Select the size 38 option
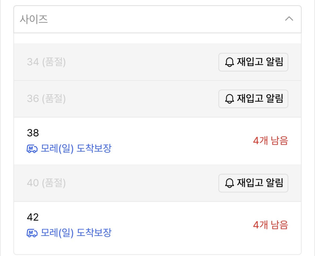The height and width of the screenshot is (256, 315). tap(33, 133)
